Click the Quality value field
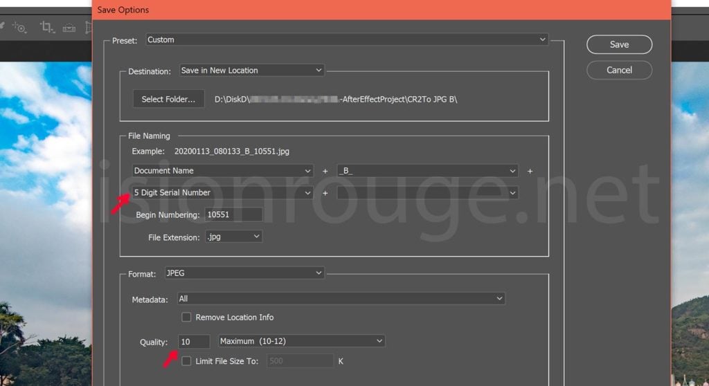 (x=193, y=341)
